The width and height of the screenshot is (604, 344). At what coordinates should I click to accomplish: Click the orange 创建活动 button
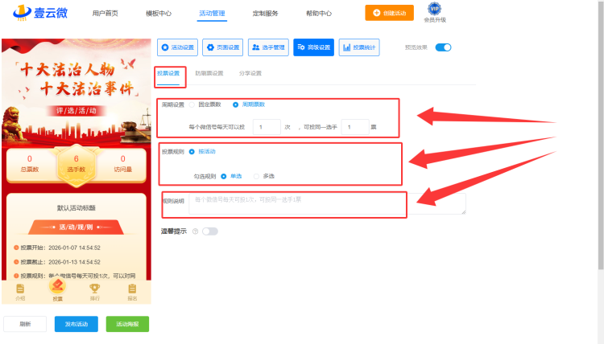389,13
